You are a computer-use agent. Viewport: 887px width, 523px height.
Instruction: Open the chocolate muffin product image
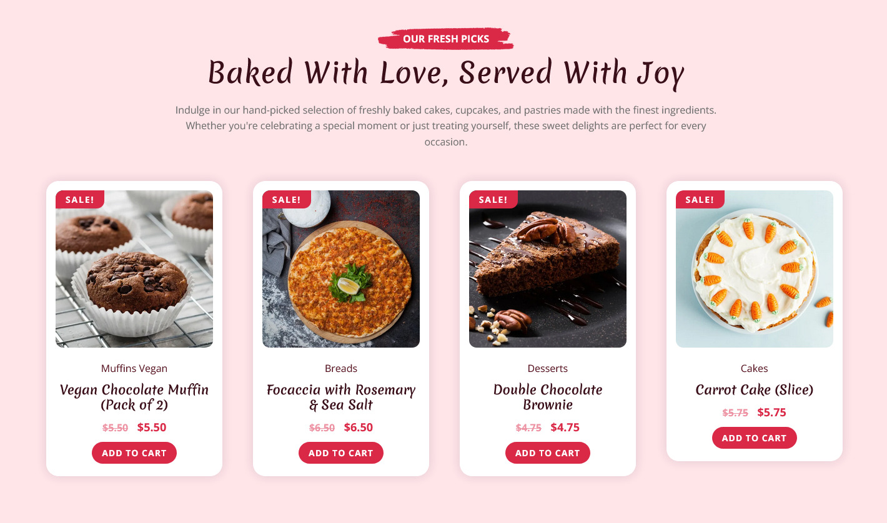pyautogui.click(x=134, y=269)
